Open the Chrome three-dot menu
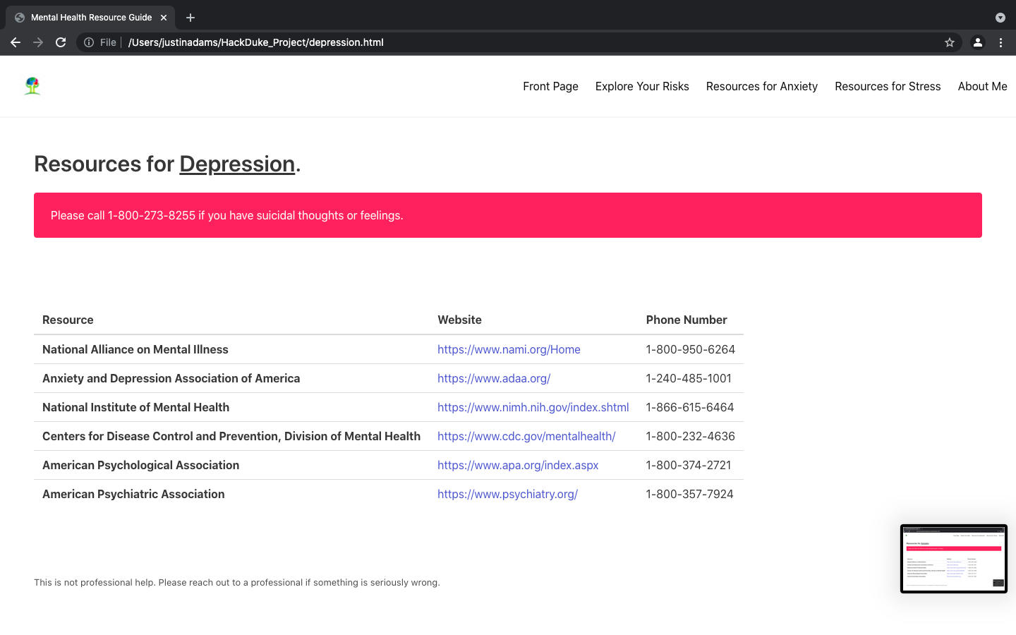This screenshot has width=1016, height=635. (x=1000, y=42)
